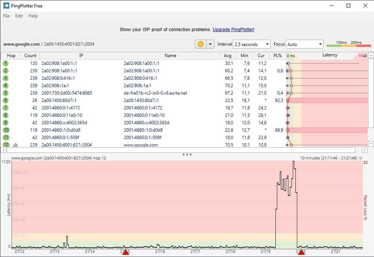This screenshot has width=374, height=257.
Task: Click the 0,8 packet loss value for hop 2
Action: (280, 71)
